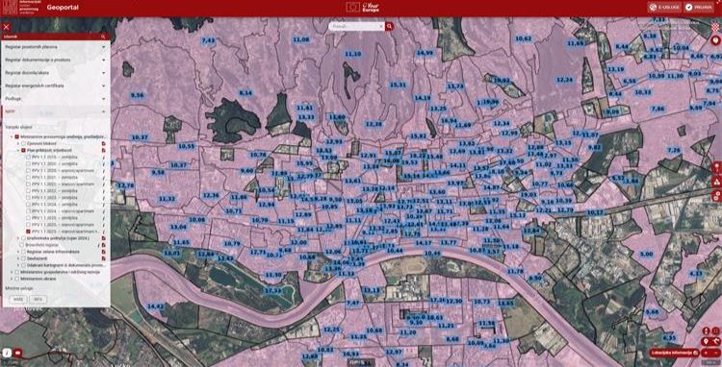Screen dimensions: 722x367
Task: Enable the Ministarstvo obrane checkbox
Action: (17, 279)
